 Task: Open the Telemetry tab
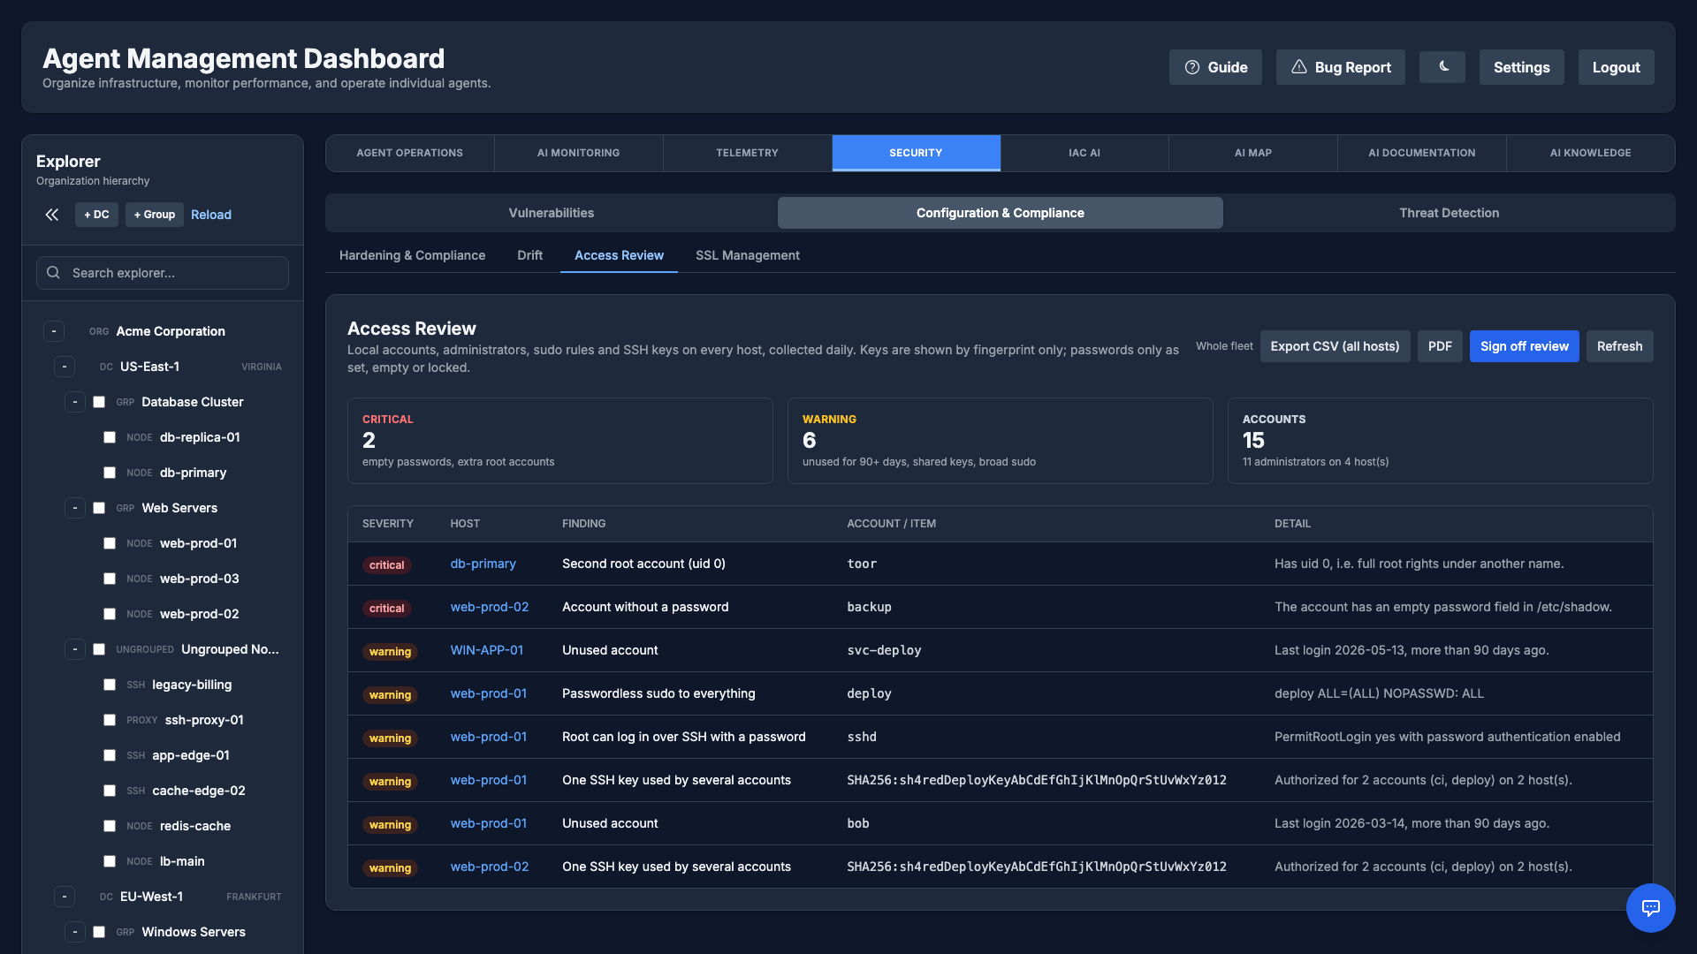coord(748,153)
